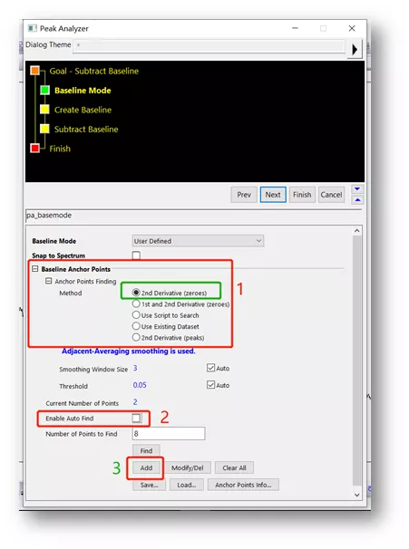Click the red Finish node square
Screen dimensions: 409x549
tap(35, 148)
